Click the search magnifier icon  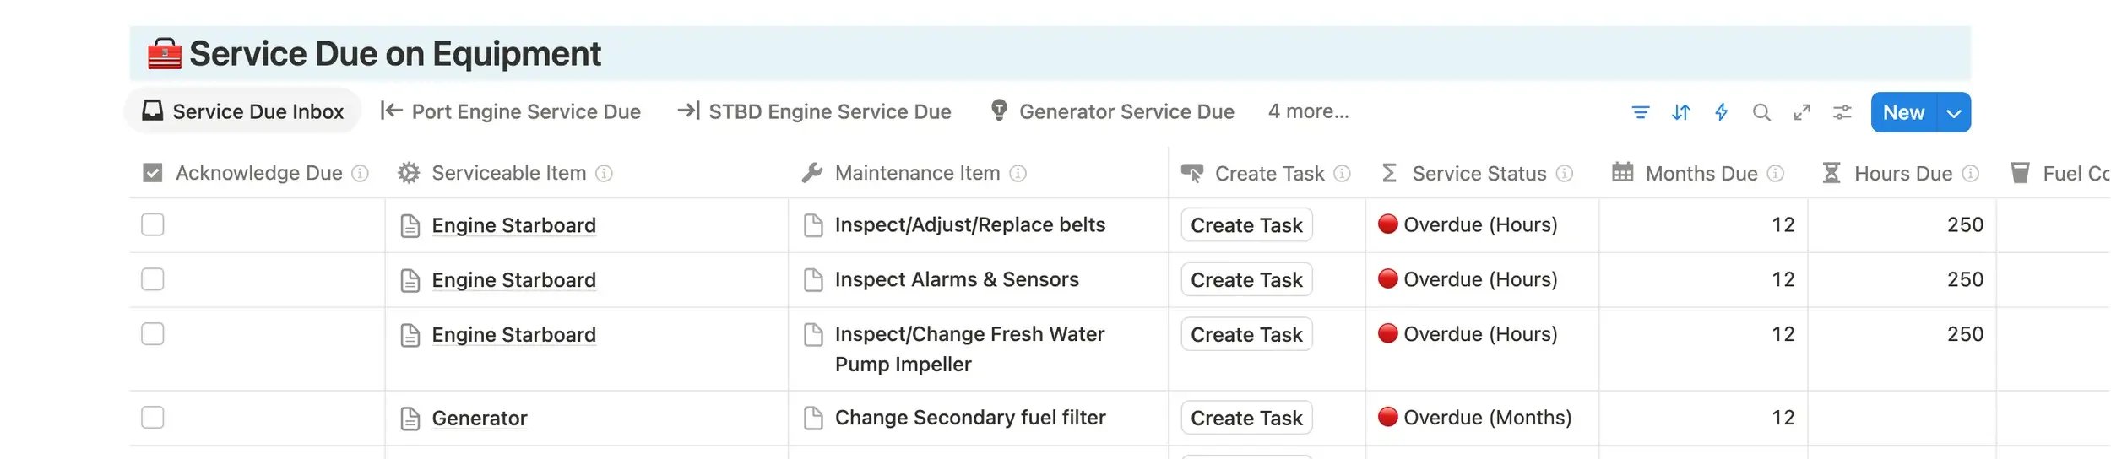[x=1761, y=112]
